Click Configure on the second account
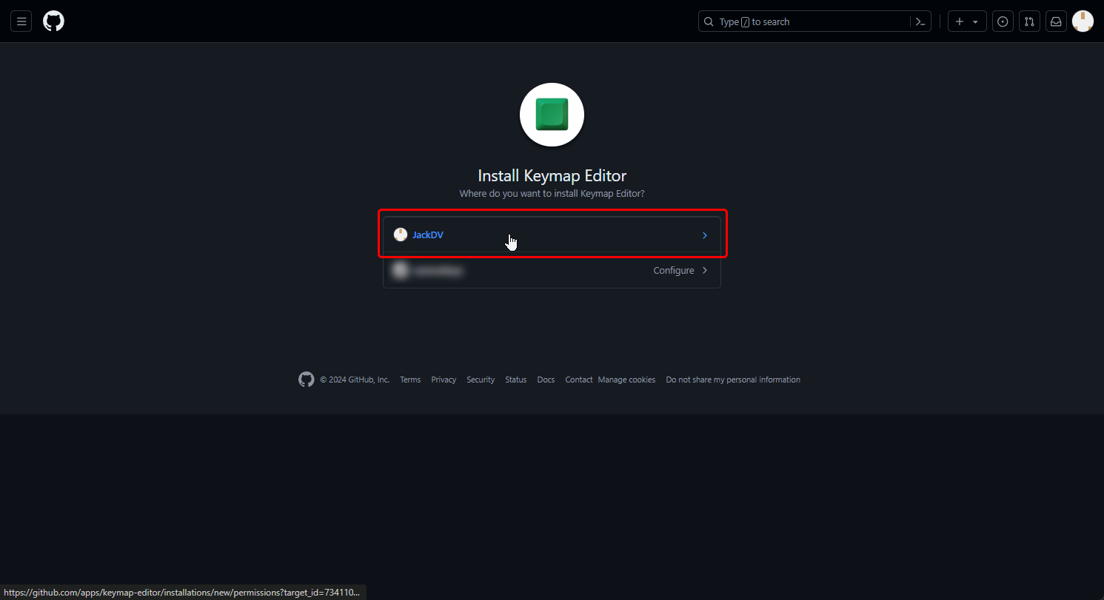The width and height of the screenshot is (1104, 600). pyautogui.click(x=673, y=271)
